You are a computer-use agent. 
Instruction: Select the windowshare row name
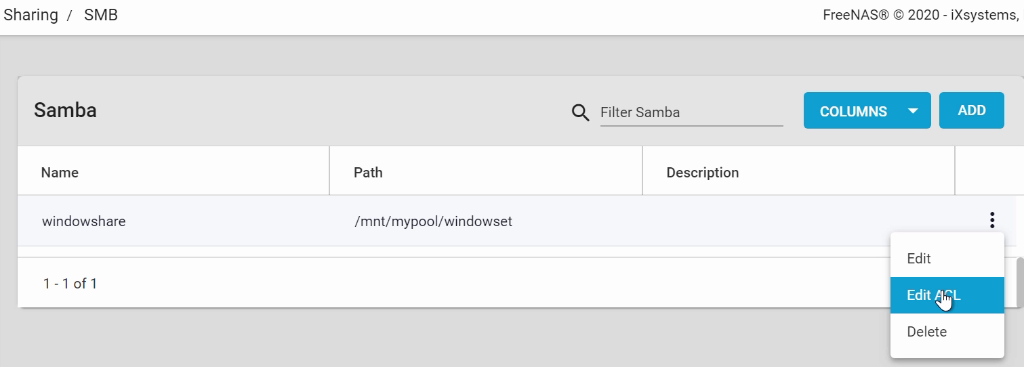click(83, 221)
